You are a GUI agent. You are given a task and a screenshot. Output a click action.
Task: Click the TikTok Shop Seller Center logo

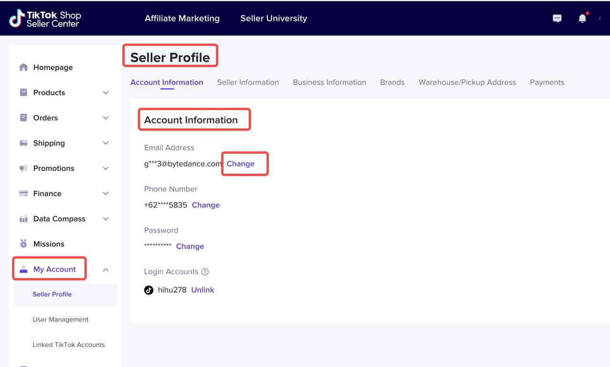[45, 19]
